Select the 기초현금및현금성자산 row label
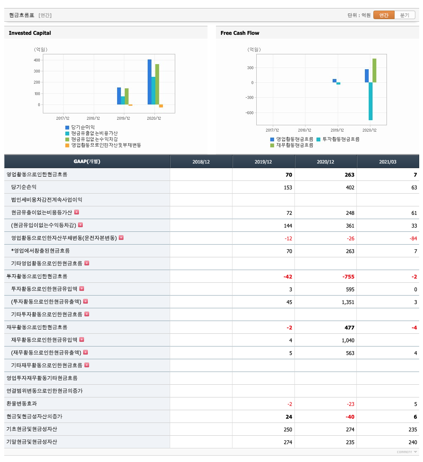423x462 pixels. pyautogui.click(x=32, y=429)
